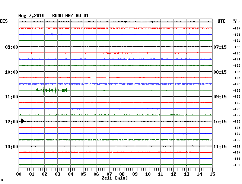The height and width of the screenshot is (184, 242).
Task: Click the DC offset value -194
Action: pyautogui.click(x=236, y=59)
